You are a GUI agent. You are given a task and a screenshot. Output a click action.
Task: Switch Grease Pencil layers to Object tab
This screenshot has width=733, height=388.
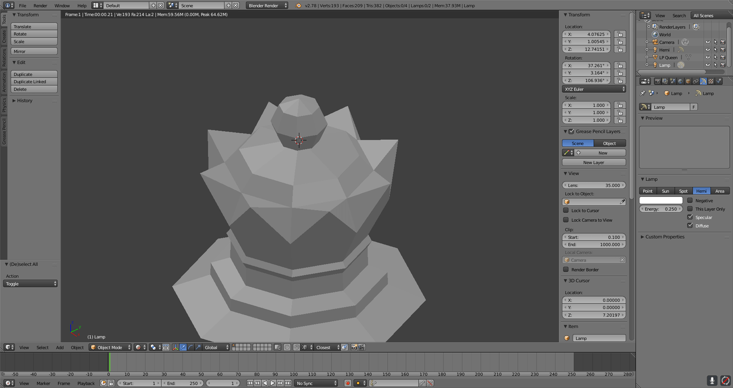tap(609, 143)
